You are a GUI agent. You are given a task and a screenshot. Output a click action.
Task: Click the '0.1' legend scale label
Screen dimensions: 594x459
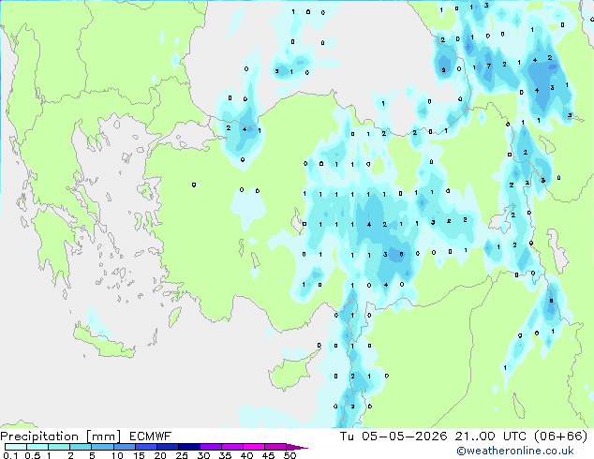tap(10, 455)
